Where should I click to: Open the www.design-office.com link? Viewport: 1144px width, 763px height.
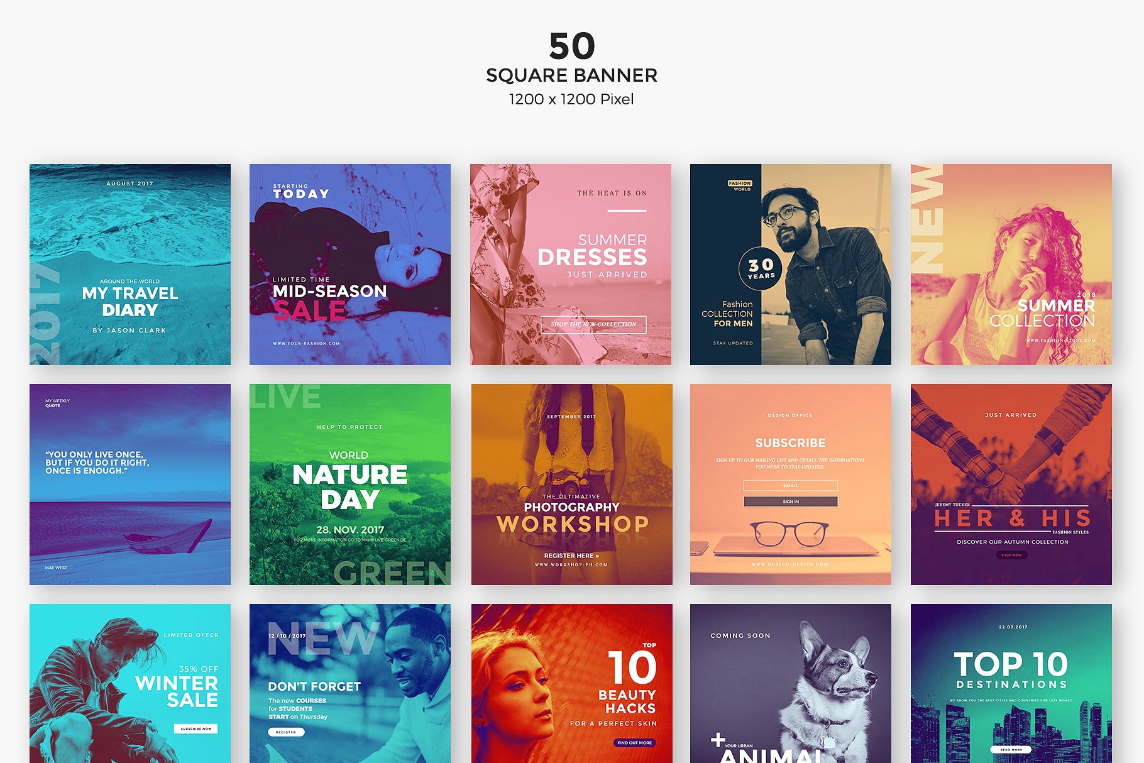click(790, 564)
